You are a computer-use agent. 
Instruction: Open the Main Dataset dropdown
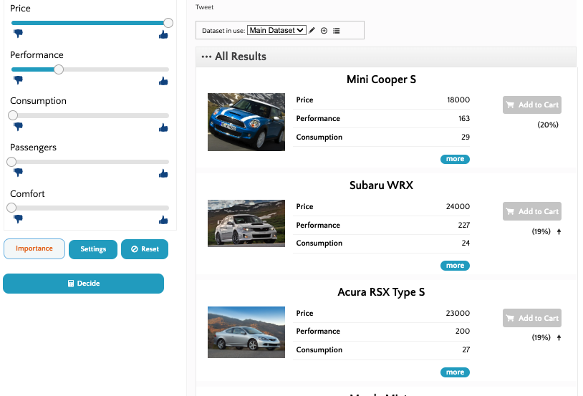click(276, 30)
